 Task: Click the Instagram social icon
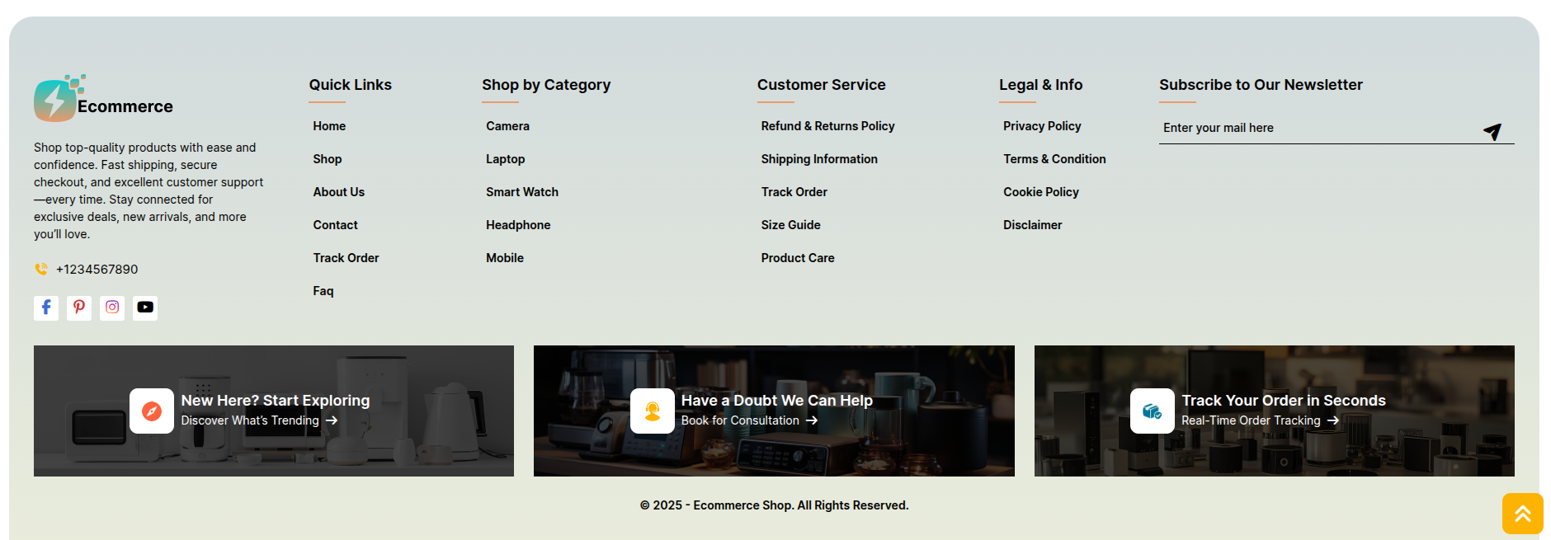pos(112,308)
